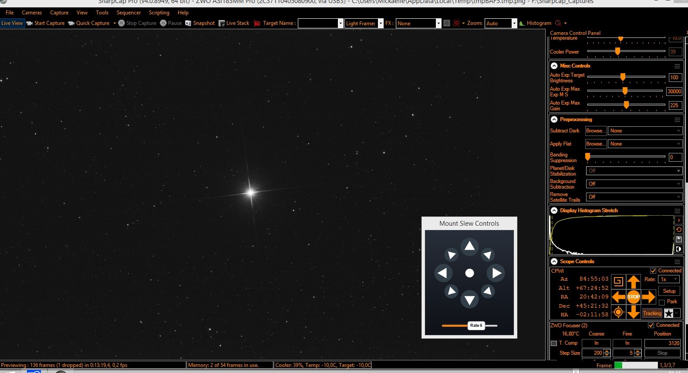This screenshot has width=688, height=373.
Task: Click the lightning bolt auto-stretch icon
Action: [x=678, y=220]
